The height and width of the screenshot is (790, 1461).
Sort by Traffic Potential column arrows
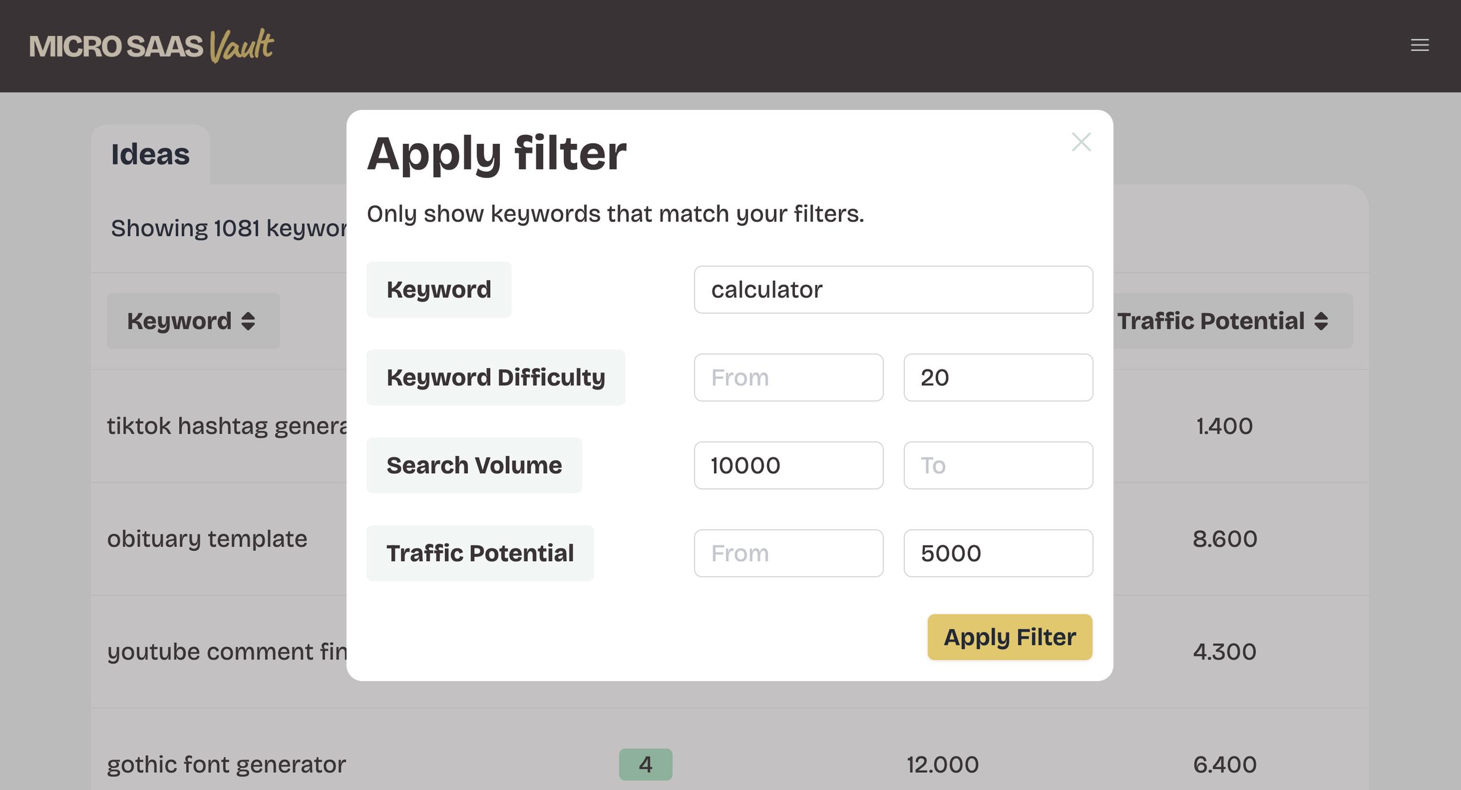[x=1321, y=321]
